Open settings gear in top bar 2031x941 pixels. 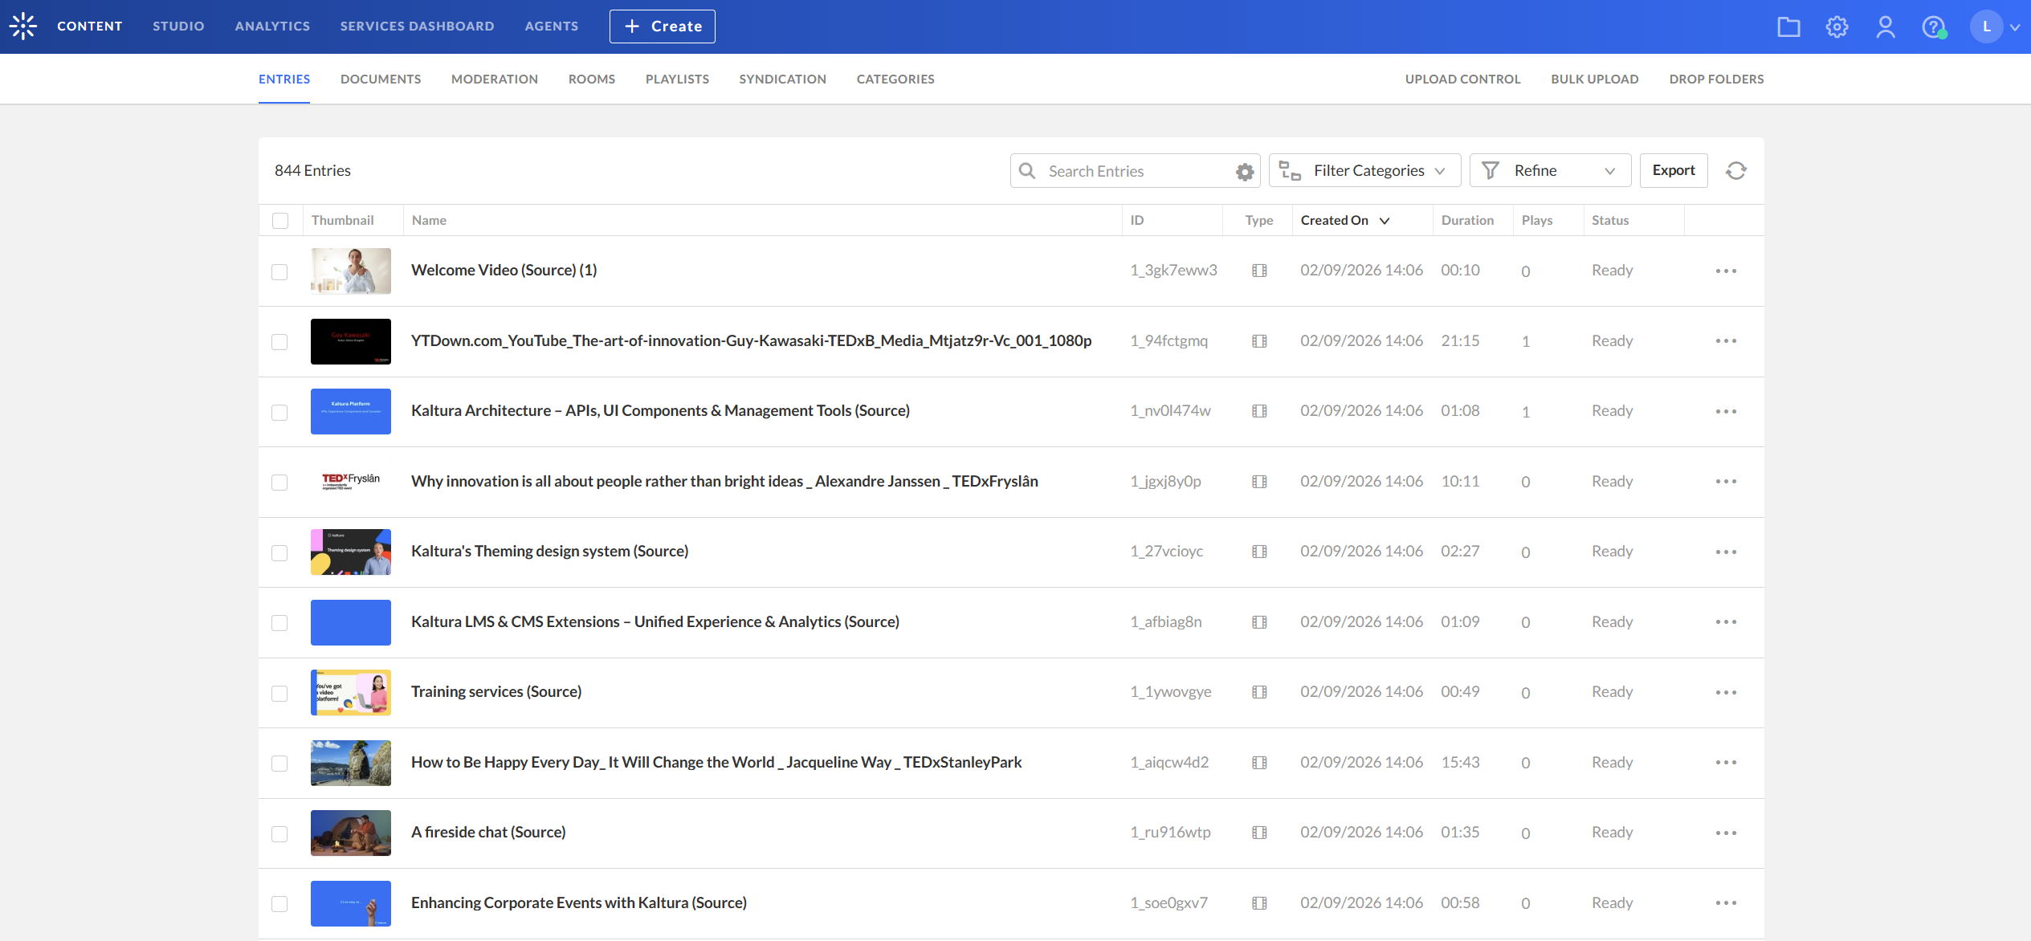1837,26
